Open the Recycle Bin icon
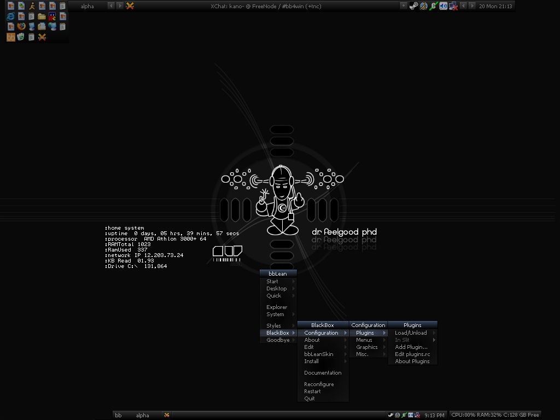 [x=21, y=37]
